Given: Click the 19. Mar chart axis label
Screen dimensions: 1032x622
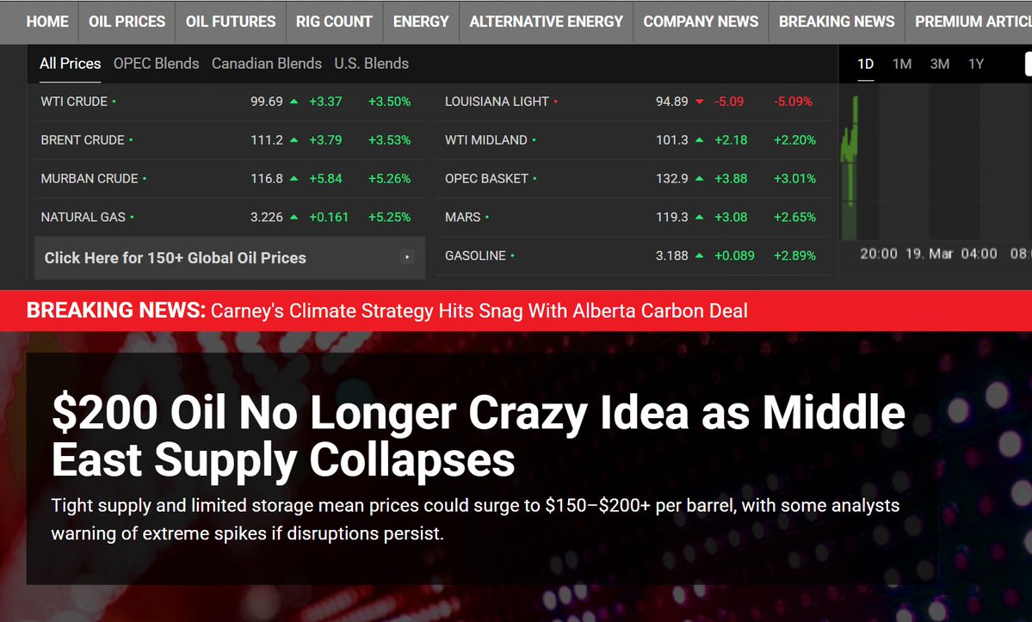Looking at the screenshot, I should click(929, 254).
